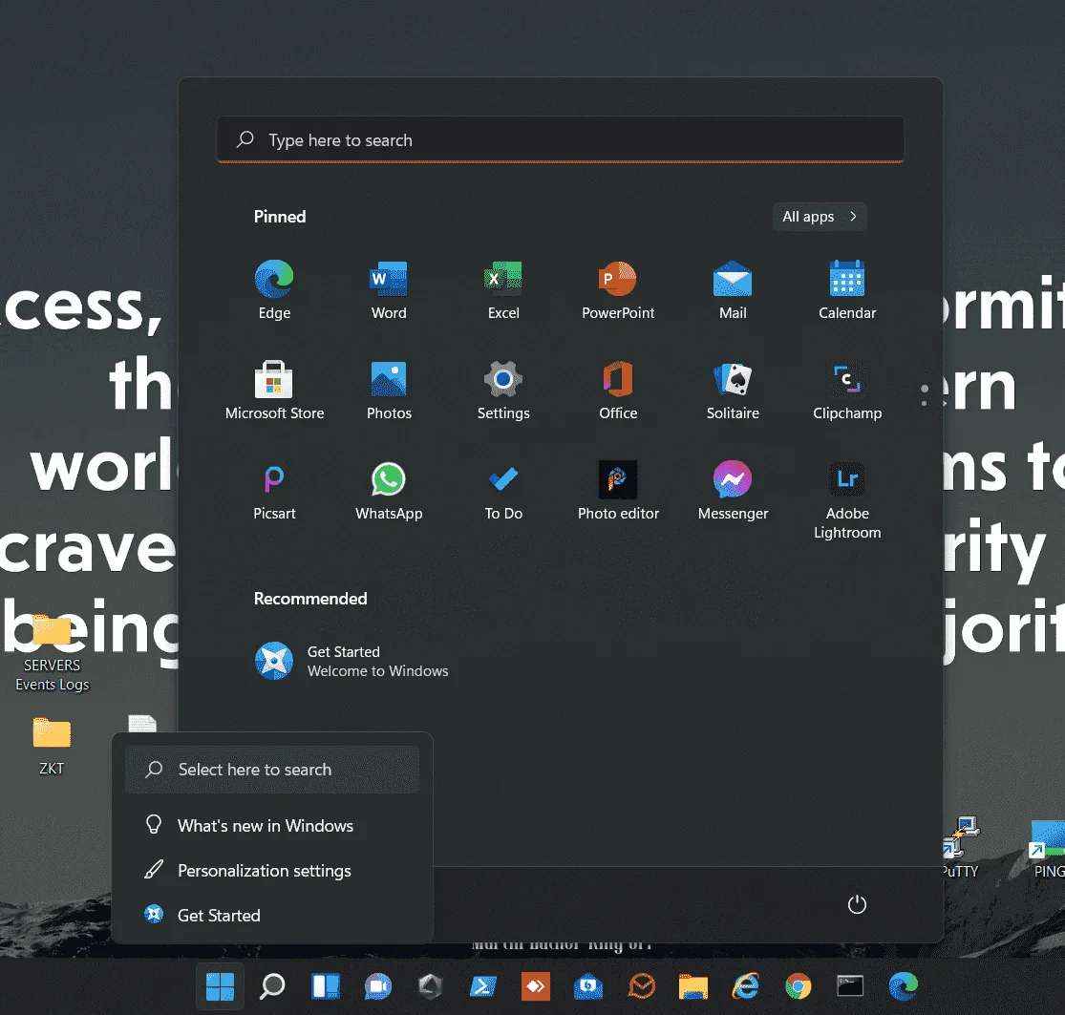Screen dimensions: 1065x1015
Task: Click the power button in Start menu
Action: click(857, 904)
